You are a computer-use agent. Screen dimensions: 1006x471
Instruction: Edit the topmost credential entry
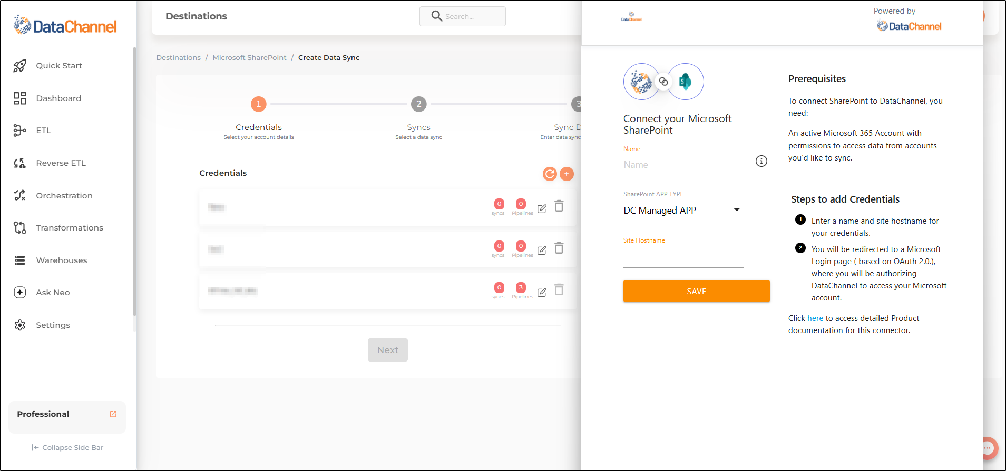point(542,209)
